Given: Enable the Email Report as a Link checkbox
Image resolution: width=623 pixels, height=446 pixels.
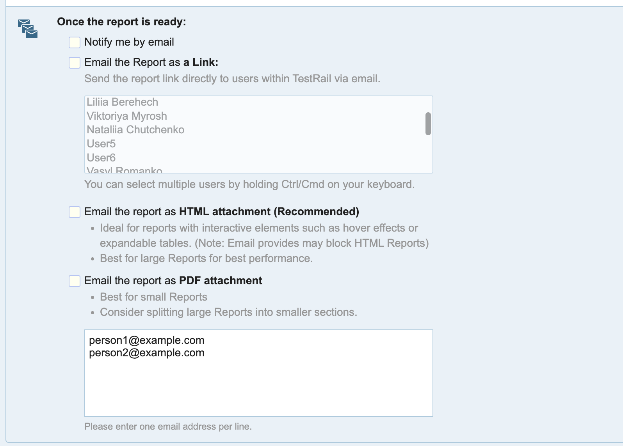Looking at the screenshot, I should point(75,63).
